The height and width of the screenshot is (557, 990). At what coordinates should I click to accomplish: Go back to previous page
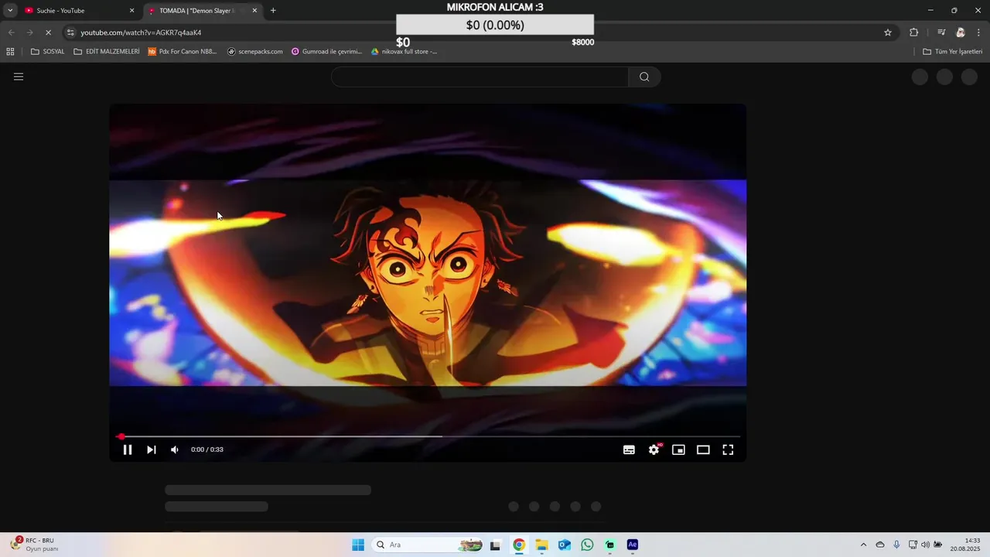(x=11, y=32)
